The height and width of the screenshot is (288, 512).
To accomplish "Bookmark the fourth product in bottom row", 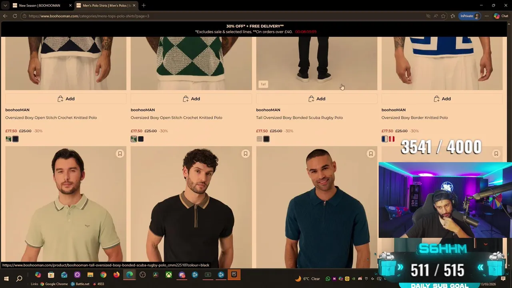I will (x=496, y=154).
